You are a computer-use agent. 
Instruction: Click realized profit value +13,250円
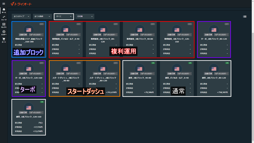coord(38,131)
